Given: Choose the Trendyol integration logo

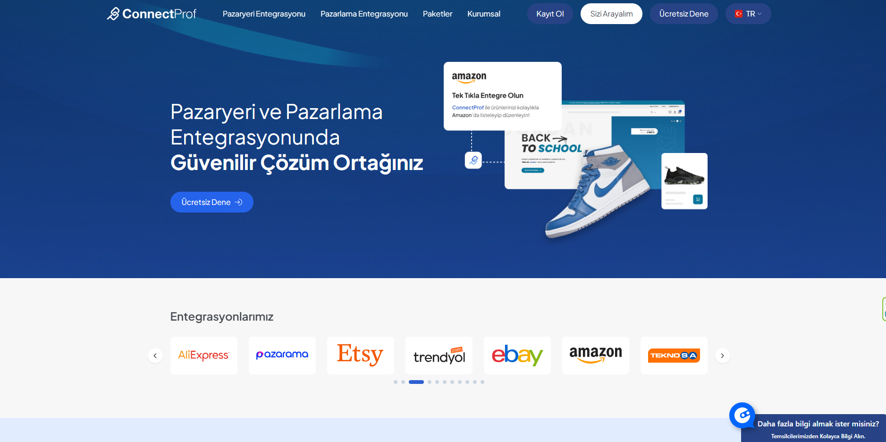Looking at the screenshot, I should (x=439, y=356).
